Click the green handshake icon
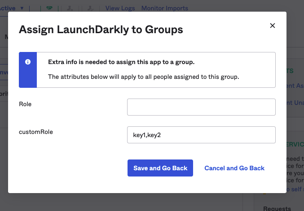The height and width of the screenshot is (211, 304). [49, 8]
